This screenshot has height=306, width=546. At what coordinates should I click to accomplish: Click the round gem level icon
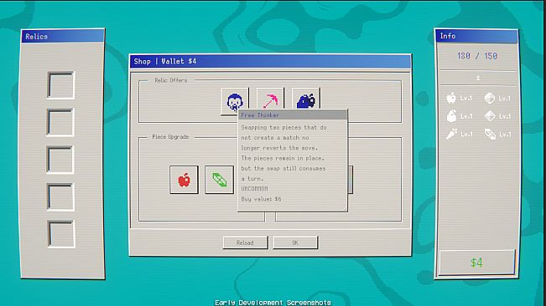point(490,98)
